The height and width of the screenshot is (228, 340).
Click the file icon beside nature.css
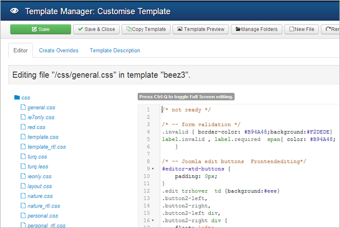23,196
